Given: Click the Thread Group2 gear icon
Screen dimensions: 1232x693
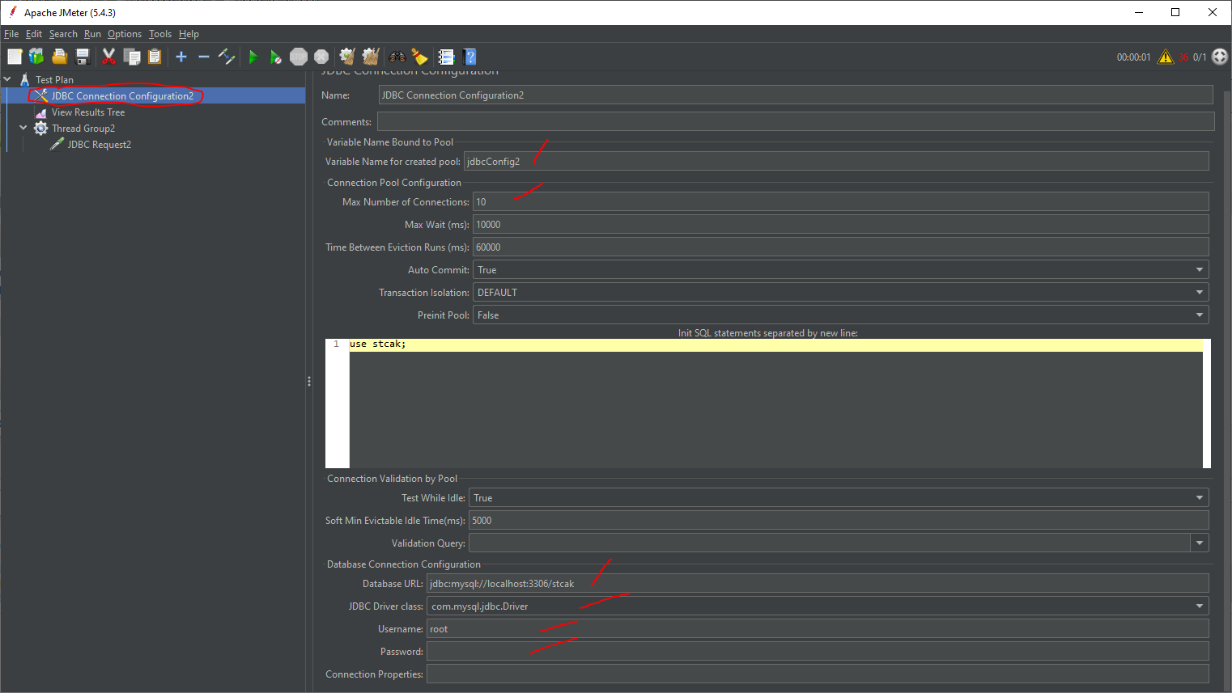Looking at the screenshot, I should tap(41, 129).
